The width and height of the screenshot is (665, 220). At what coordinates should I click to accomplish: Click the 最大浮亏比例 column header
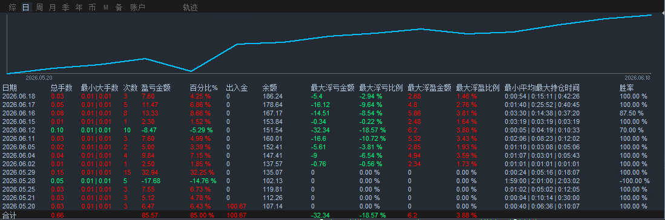click(381, 88)
